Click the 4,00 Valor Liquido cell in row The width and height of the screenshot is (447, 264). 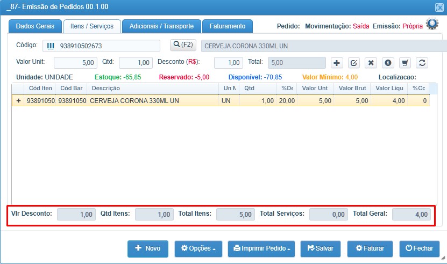(389, 101)
